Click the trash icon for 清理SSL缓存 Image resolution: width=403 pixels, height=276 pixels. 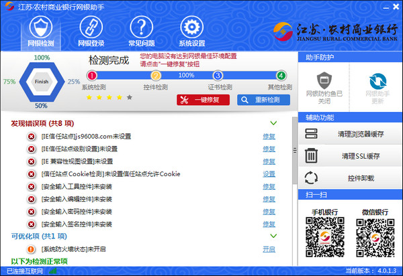coord(311,156)
